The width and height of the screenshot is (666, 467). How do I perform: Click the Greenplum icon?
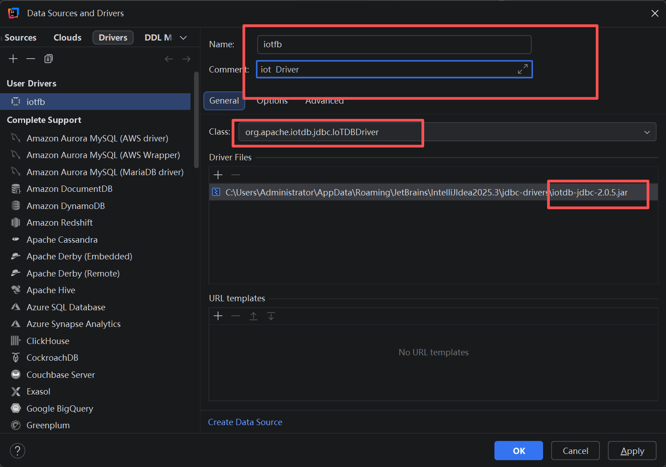point(16,425)
